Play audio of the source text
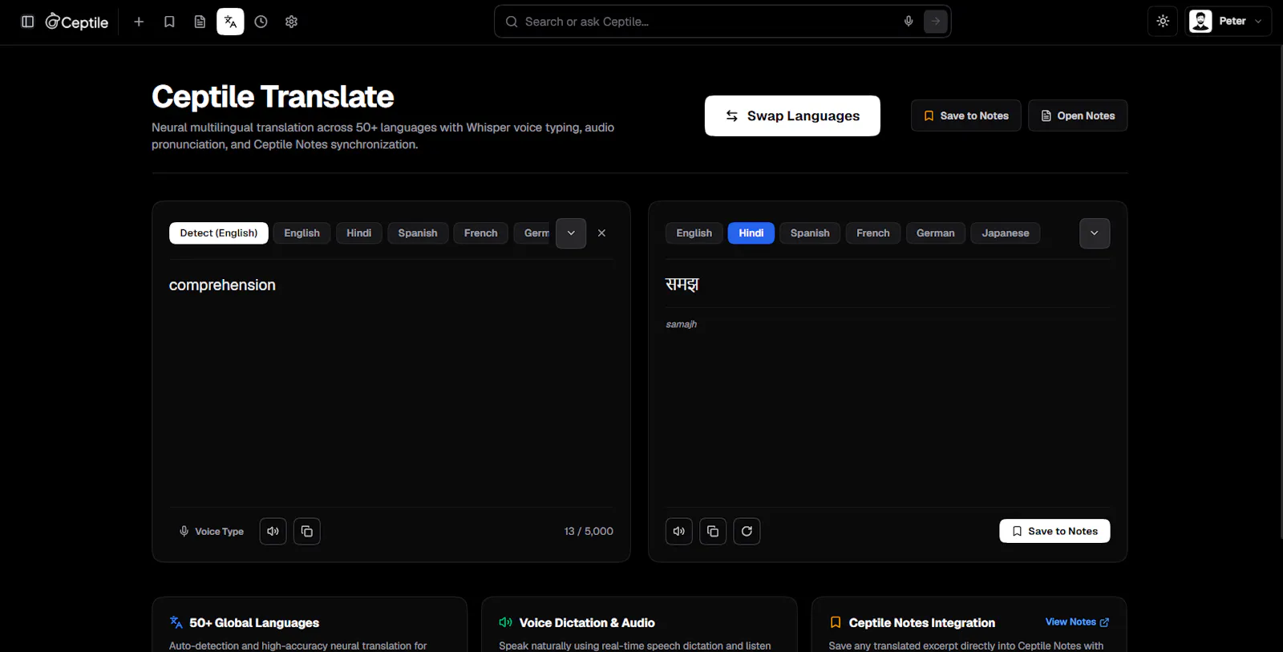 click(x=273, y=531)
